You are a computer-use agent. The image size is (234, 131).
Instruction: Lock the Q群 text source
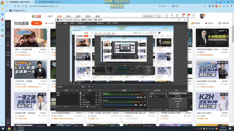[x=99, y=95]
